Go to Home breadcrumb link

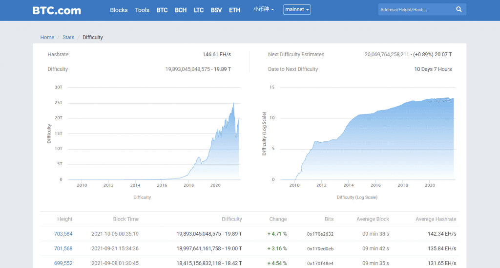47,37
